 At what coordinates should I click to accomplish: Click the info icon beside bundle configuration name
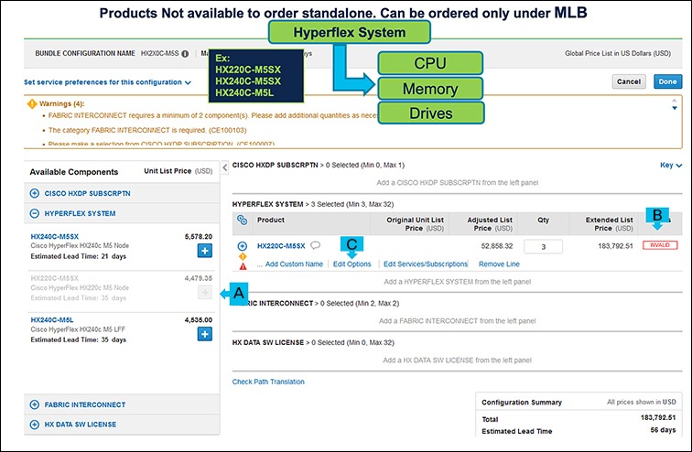point(186,54)
